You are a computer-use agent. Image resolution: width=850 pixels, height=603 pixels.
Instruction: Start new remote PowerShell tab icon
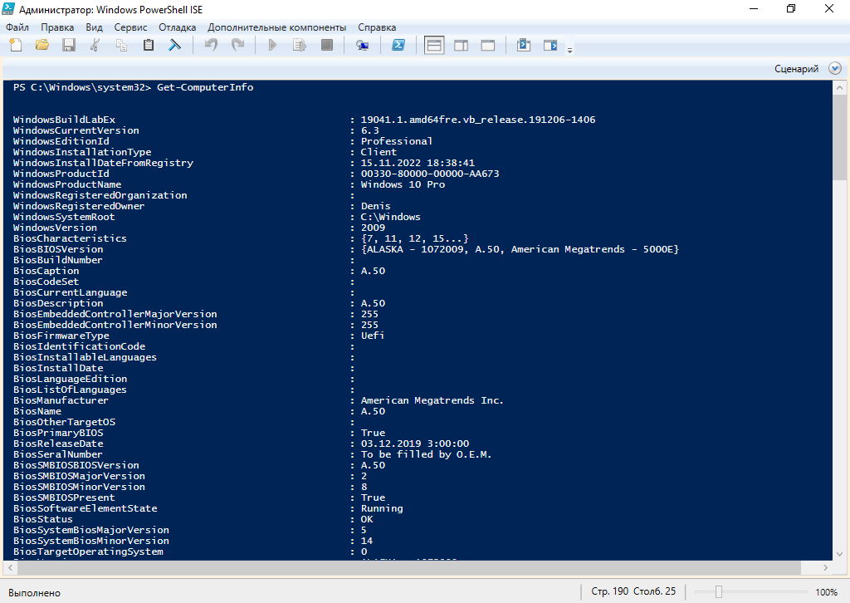[362, 46]
